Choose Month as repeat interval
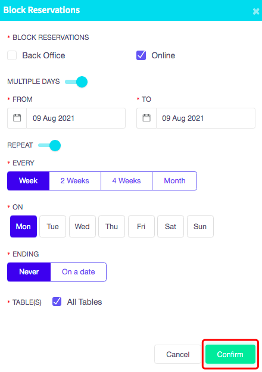Viewport: 262px width, 372px height. tap(174, 181)
